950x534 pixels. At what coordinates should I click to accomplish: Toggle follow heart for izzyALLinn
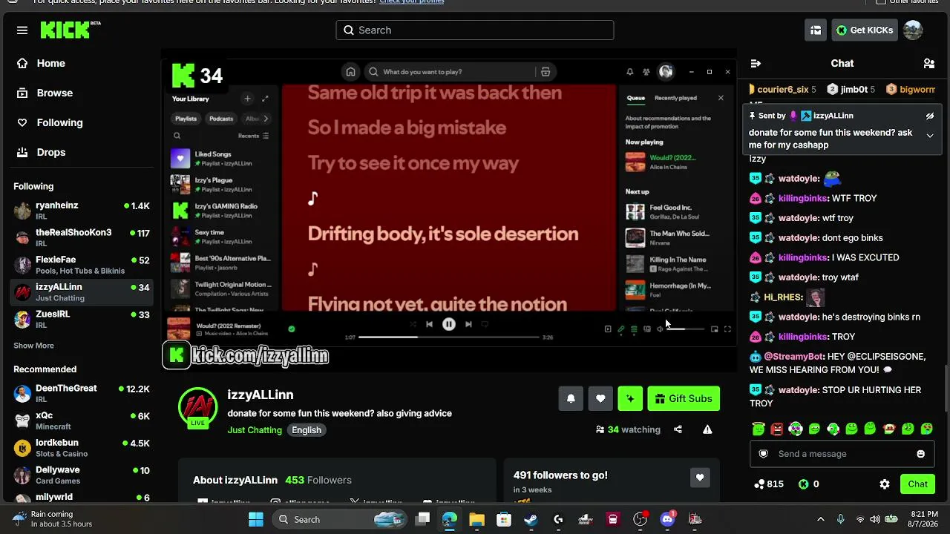(x=600, y=398)
